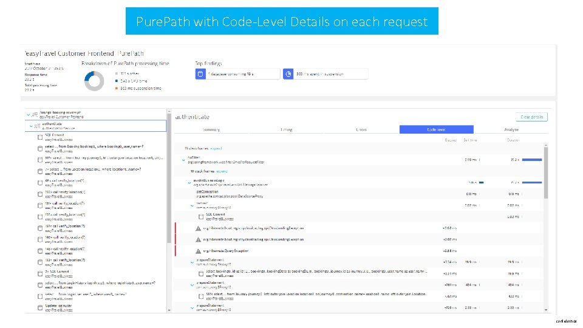
Task: Click the Self time column header
Action: pyautogui.click(x=470, y=140)
